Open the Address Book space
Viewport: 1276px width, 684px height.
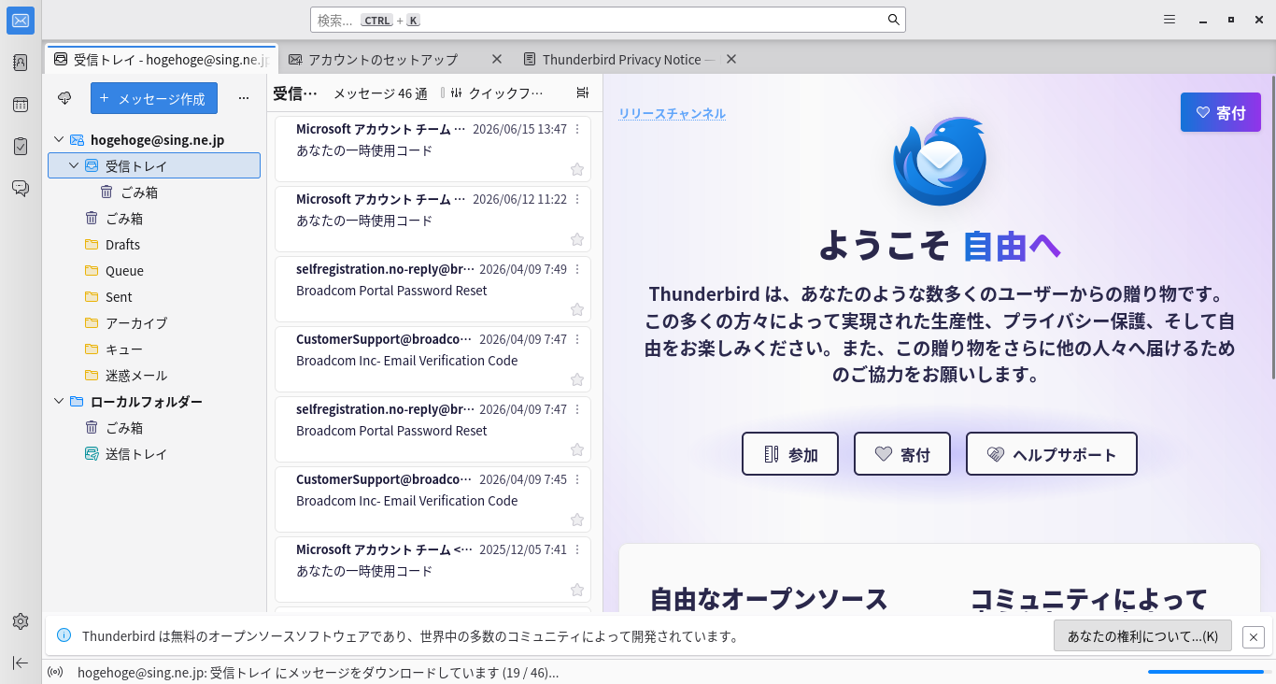point(21,63)
